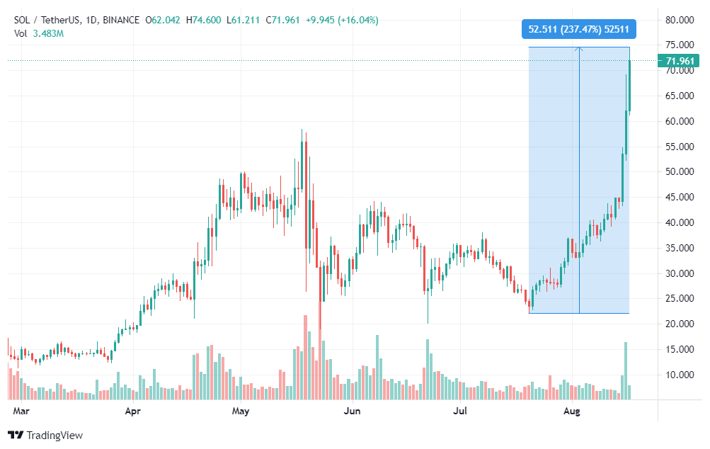Click the 20.000 price axis label

point(680,324)
